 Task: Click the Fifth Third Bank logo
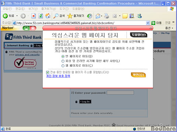click(23, 37)
